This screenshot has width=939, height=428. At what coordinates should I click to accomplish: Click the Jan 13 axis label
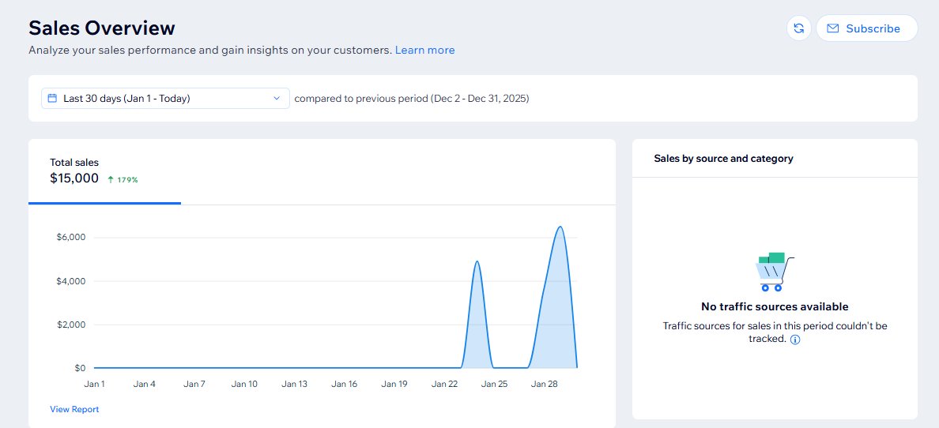pyautogui.click(x=294, y=385)
